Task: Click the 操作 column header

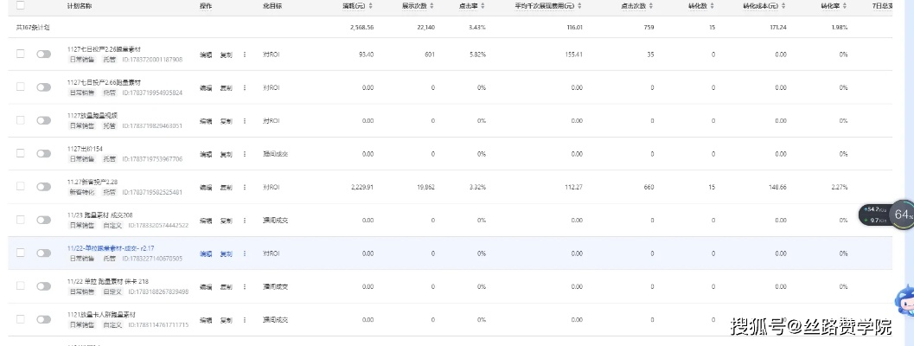Action: point(206,6)
